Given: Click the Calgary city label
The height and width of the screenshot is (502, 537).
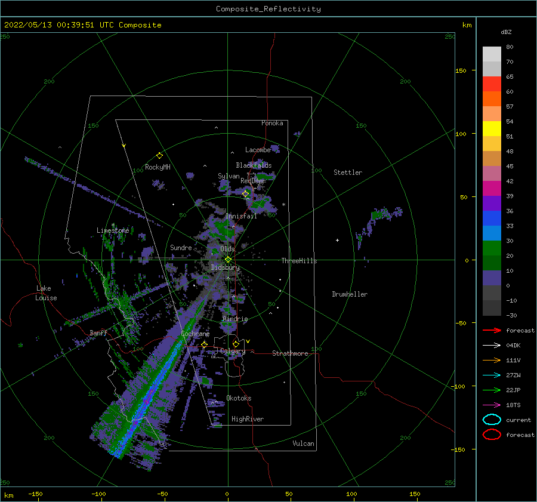Looking at the screenshot, I should pyautogui.click(x=233, y=351).
